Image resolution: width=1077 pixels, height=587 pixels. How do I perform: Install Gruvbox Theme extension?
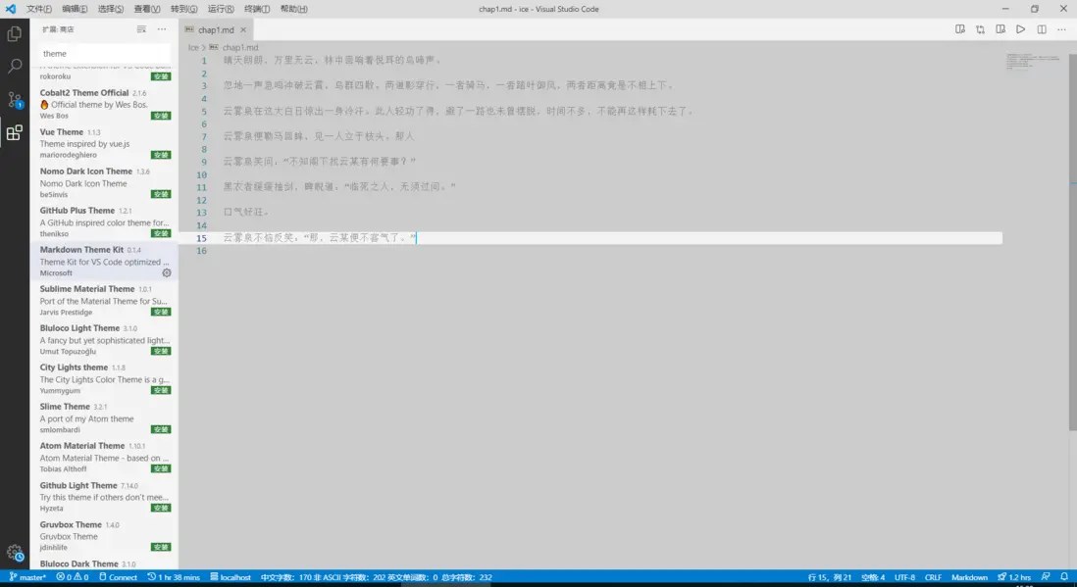pos(162,547)
